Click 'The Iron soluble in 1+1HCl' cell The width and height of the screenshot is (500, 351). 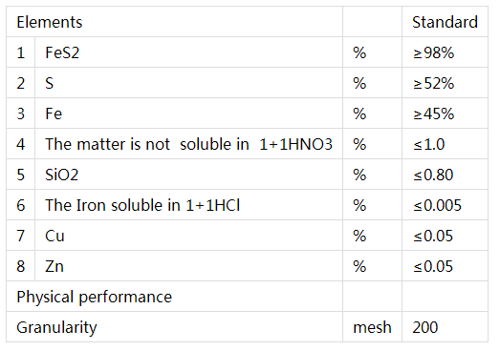coord(188,205)
